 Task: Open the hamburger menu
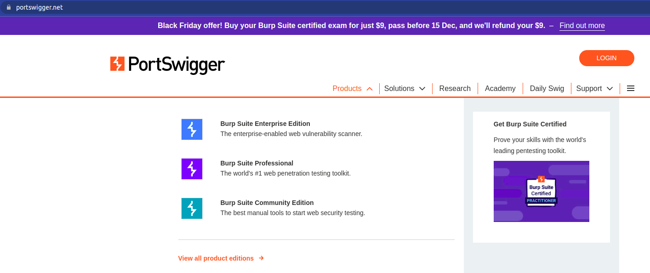click(630, 88)
